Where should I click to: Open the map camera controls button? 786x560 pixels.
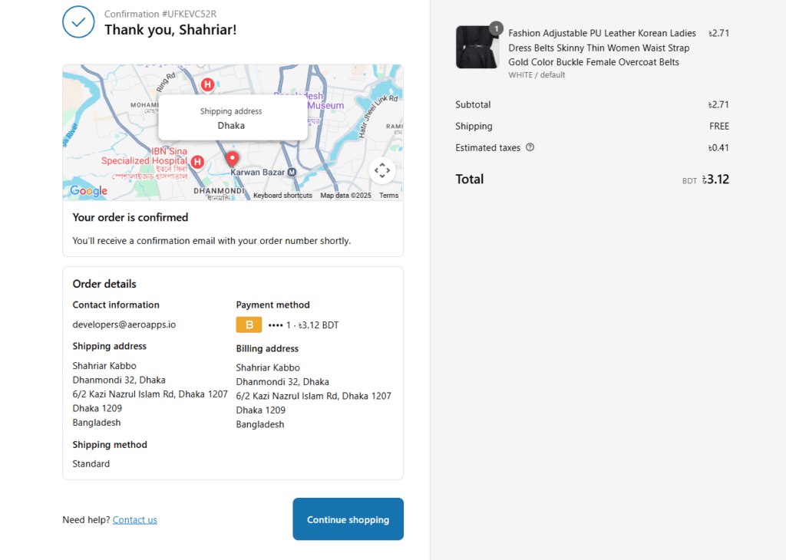pyautogui.click(x=382, y=170)
